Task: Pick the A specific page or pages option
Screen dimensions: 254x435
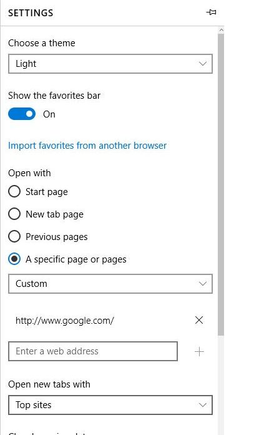Action: coord(14,259)
